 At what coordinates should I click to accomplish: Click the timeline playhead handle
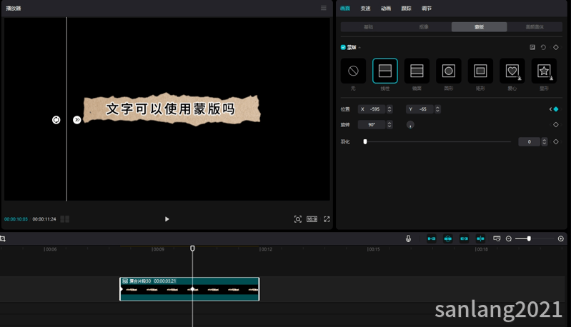[192, 248]
